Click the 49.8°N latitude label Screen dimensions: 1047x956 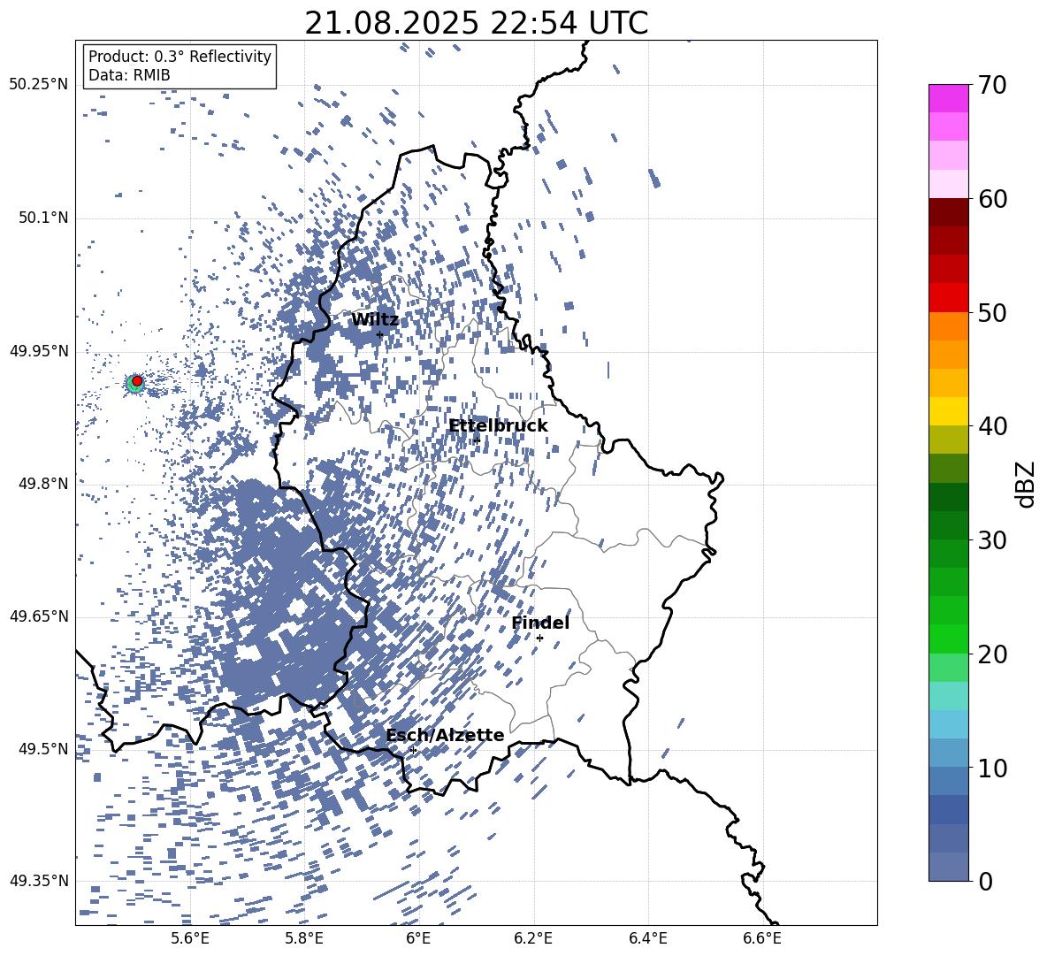click(42, 484)
